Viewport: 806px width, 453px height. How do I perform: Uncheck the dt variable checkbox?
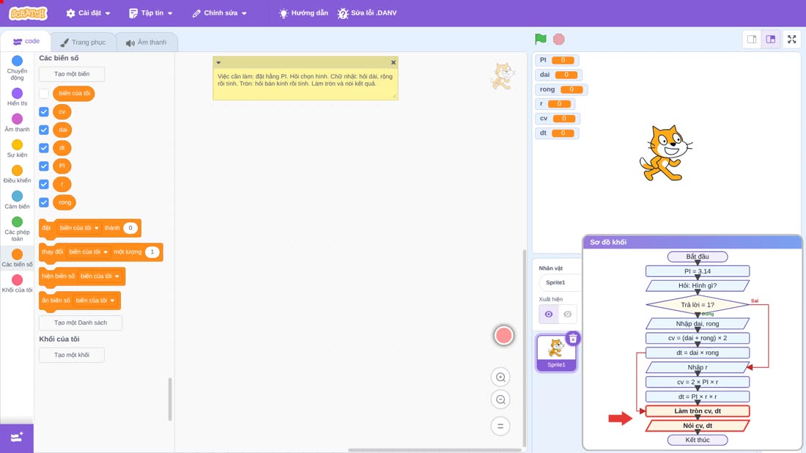tap(44, 148)
